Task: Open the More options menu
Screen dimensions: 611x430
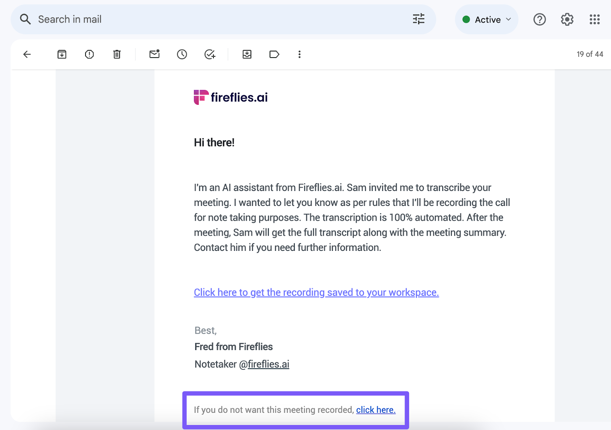Action: tap(299, 55)
